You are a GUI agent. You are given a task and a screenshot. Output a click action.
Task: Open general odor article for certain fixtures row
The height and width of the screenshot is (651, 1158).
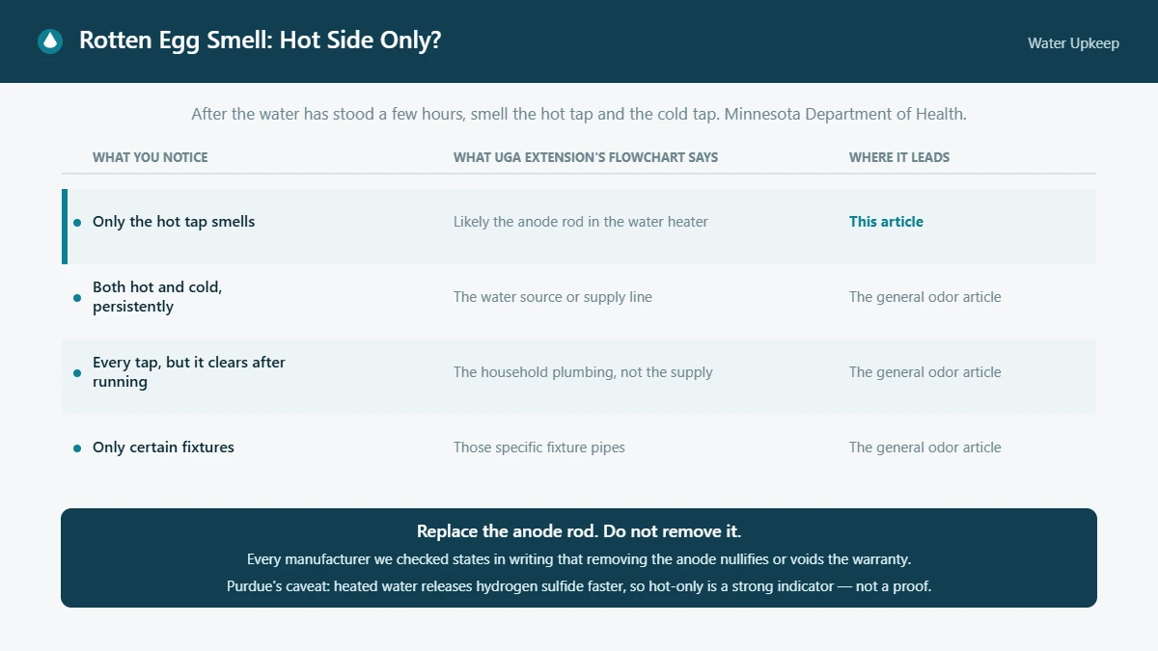point(925,448)
